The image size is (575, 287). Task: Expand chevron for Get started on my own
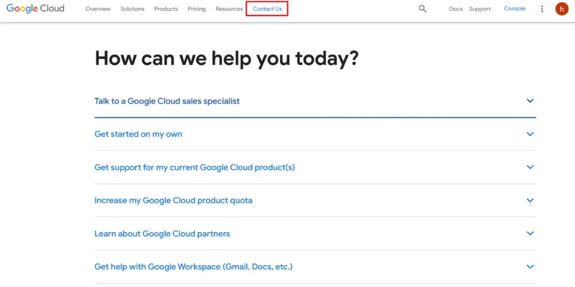coord(530,134)
